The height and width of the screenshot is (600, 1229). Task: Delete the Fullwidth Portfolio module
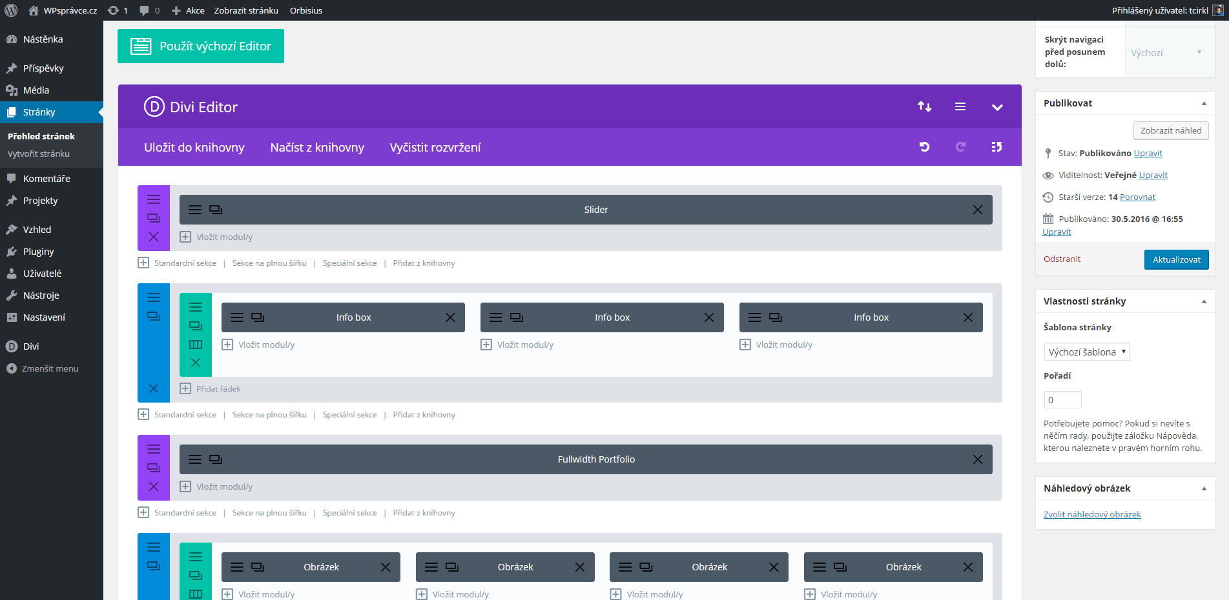click(x=978, y=459)
